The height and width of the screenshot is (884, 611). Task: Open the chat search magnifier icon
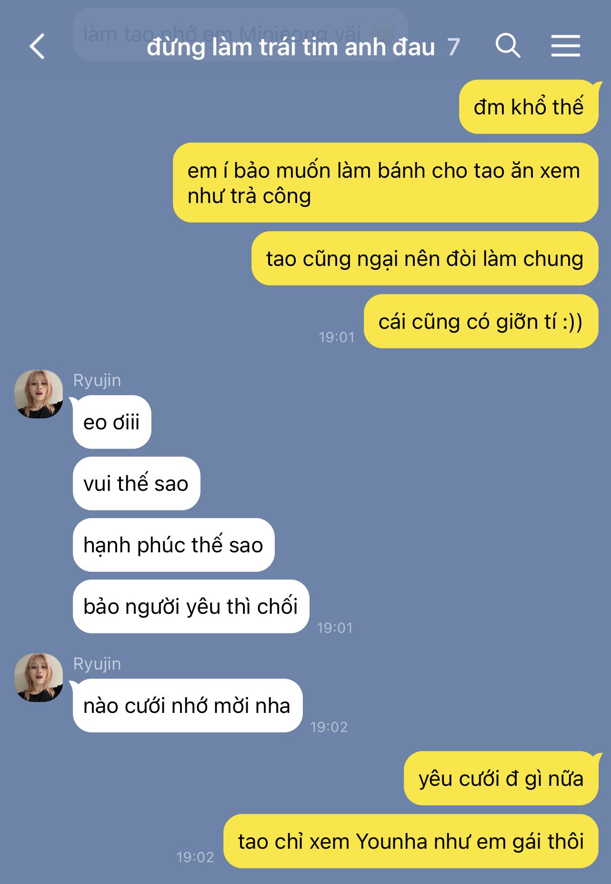(508, 46)
